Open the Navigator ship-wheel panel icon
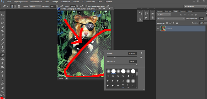The height and width of the screenshot is (99, 207). 152,18
